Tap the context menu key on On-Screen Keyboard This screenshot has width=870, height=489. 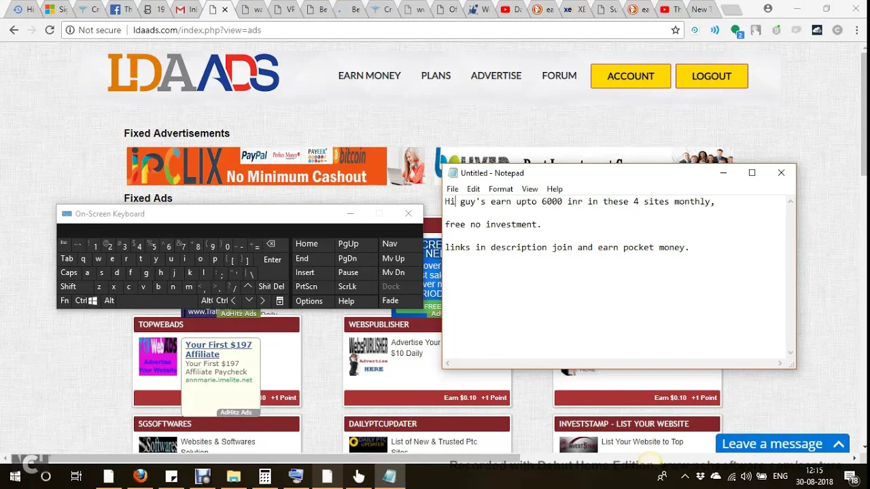click(279, 300)
